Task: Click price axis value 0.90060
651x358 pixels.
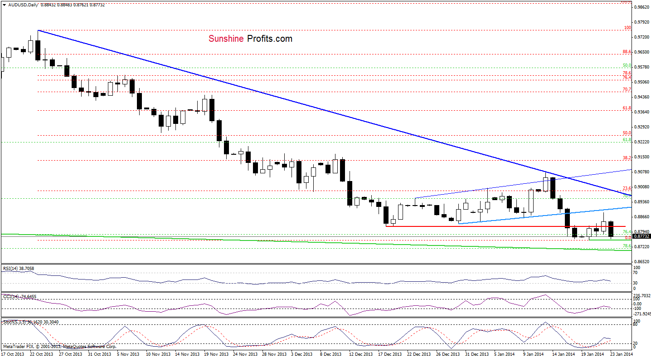Action: [641, 187]
